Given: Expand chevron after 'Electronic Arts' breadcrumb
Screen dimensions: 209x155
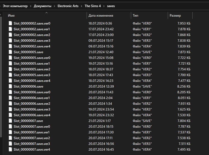Looking at the screenshot, I should 81,6.
